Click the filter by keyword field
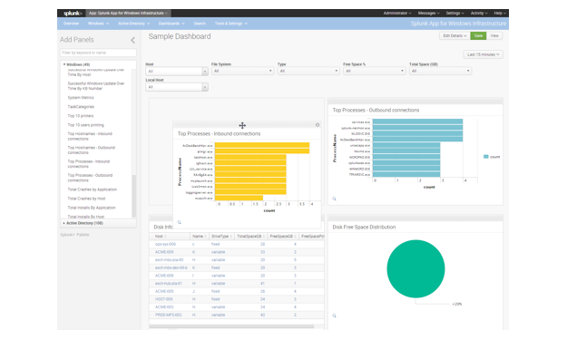This screenshot has height=340, width=567. coord(98,53)
